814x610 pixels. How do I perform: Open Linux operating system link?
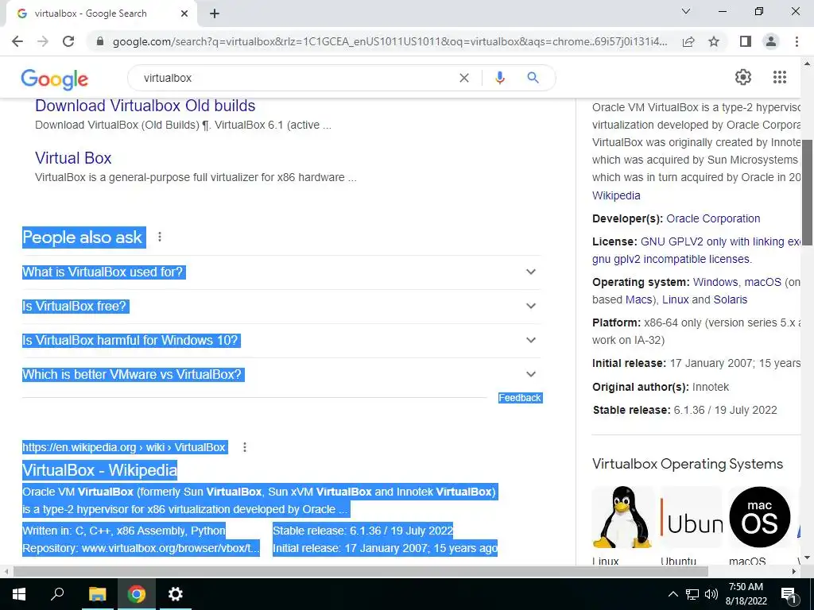676,299
